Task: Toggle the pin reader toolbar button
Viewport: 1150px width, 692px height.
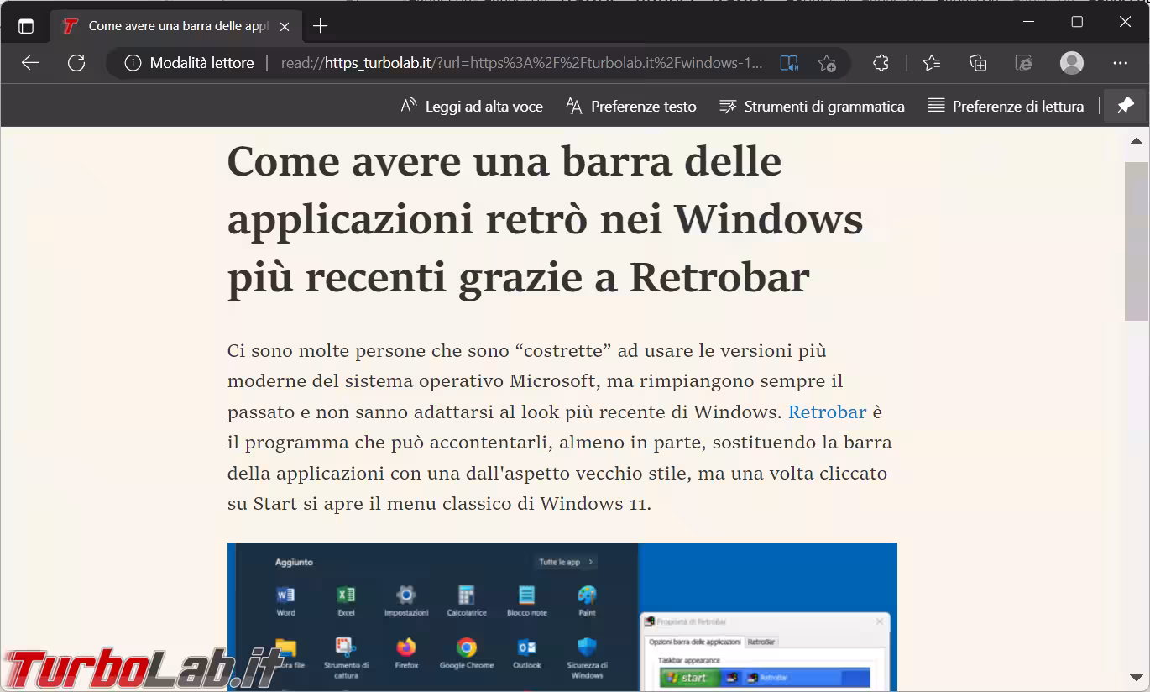Action: point(1125,106)
